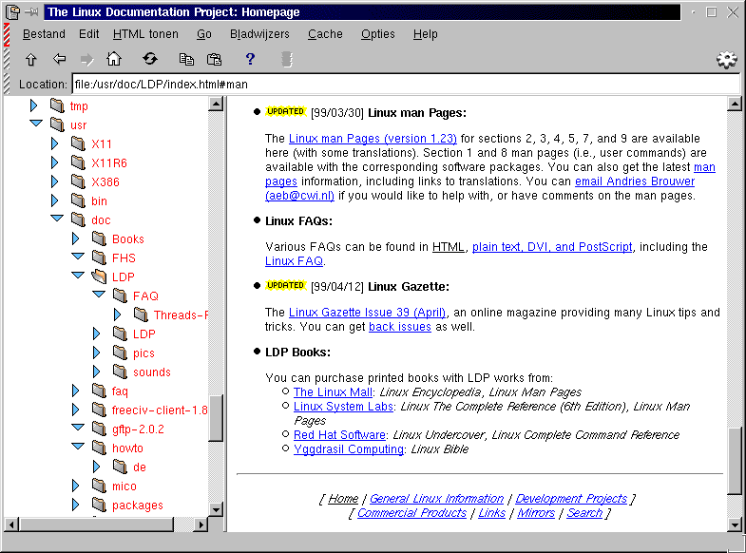The height and width of the screenshot is (553, 746).
Task: Open the HTML tonen menu
Action: (x=145, y=34)
